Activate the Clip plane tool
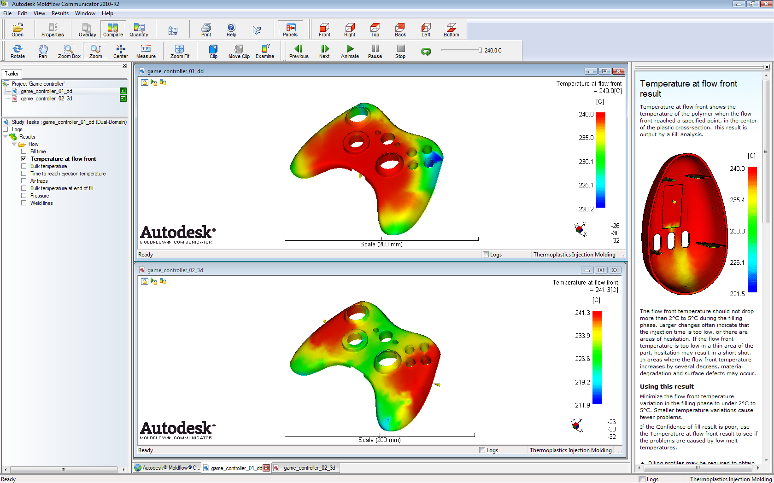 (213, 51)
